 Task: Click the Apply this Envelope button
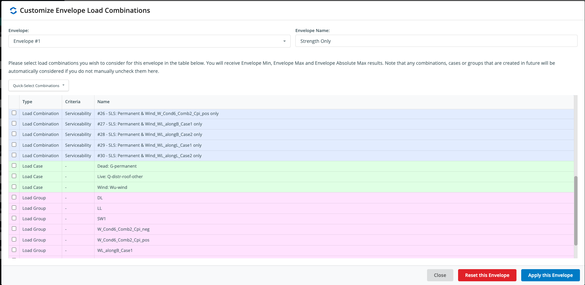click(550, 275)
